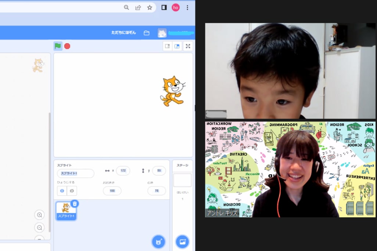Image resolution: width=377 pixels, height=251 pixels.
Task: Click the ただちにほぞん save now link
Action: coord(123,33)
